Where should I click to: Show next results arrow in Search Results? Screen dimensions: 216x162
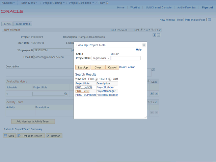(x=110, y=79)
